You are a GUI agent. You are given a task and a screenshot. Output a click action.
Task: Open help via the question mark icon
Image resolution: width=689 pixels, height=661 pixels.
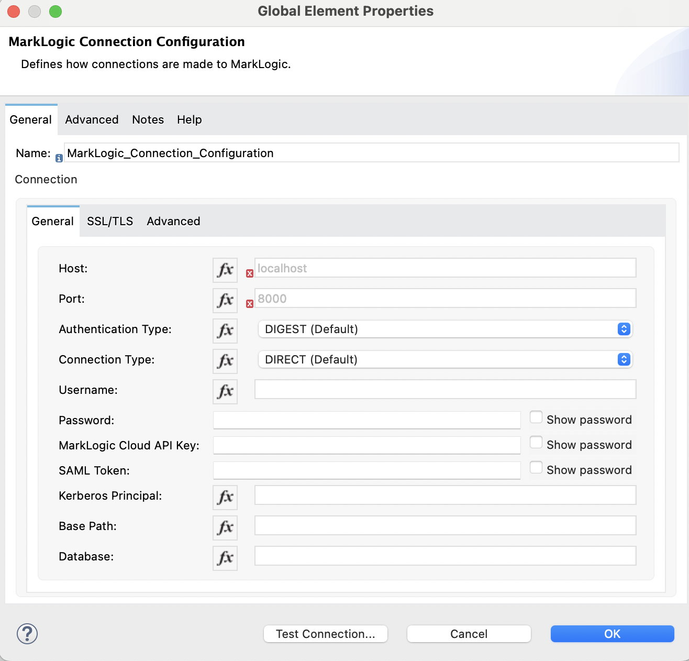tap(27, 634)
